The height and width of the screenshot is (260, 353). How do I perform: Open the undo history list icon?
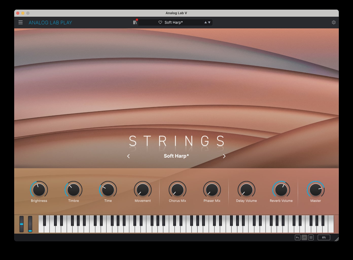pos(311,237)
